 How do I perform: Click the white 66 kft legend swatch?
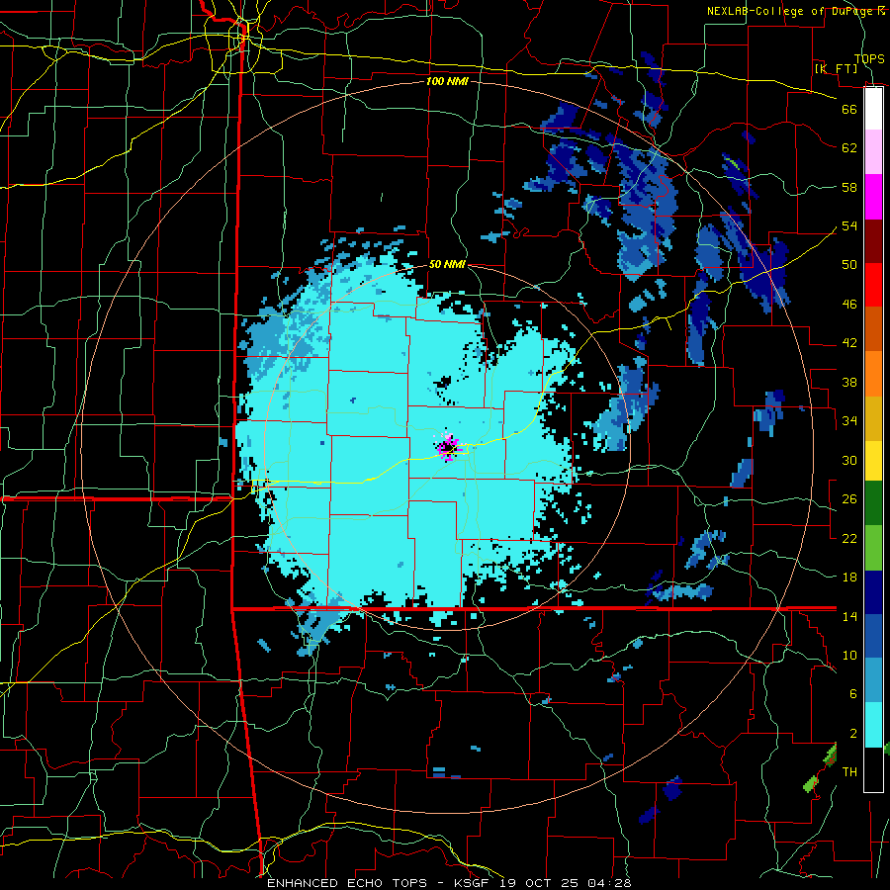point(873,109)
